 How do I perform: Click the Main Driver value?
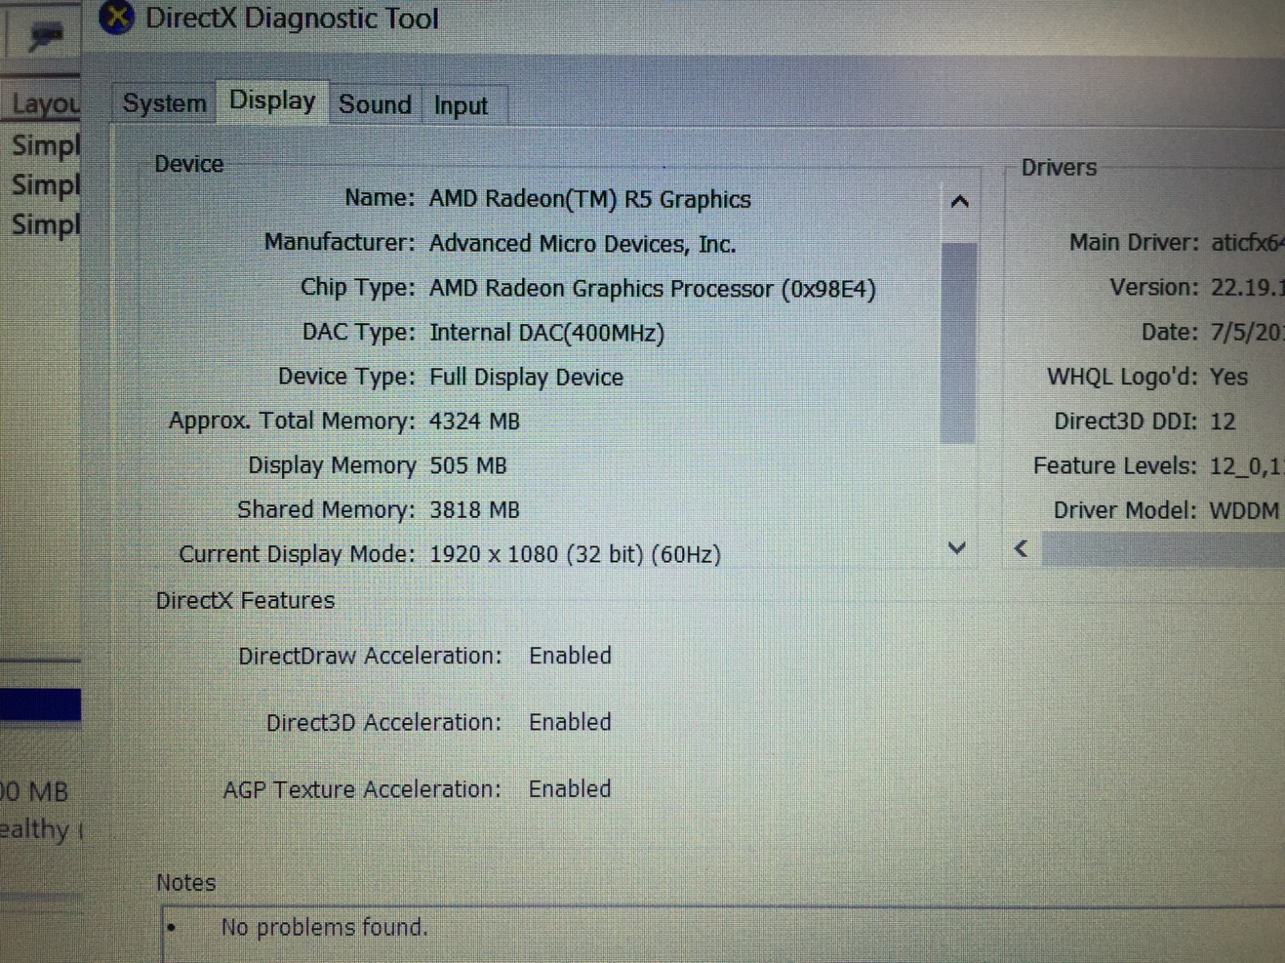tap(1247, 242)
